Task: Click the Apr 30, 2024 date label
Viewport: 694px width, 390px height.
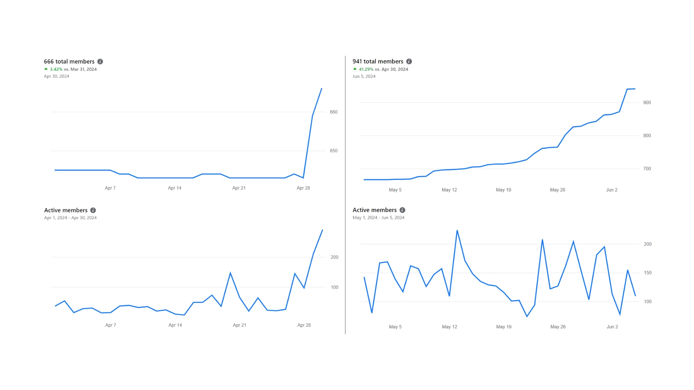Action: pos(56,76)
